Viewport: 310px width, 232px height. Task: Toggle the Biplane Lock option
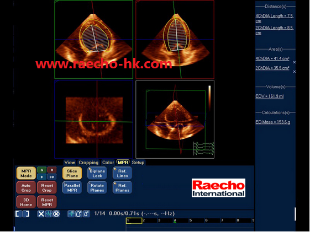[97, 173]
